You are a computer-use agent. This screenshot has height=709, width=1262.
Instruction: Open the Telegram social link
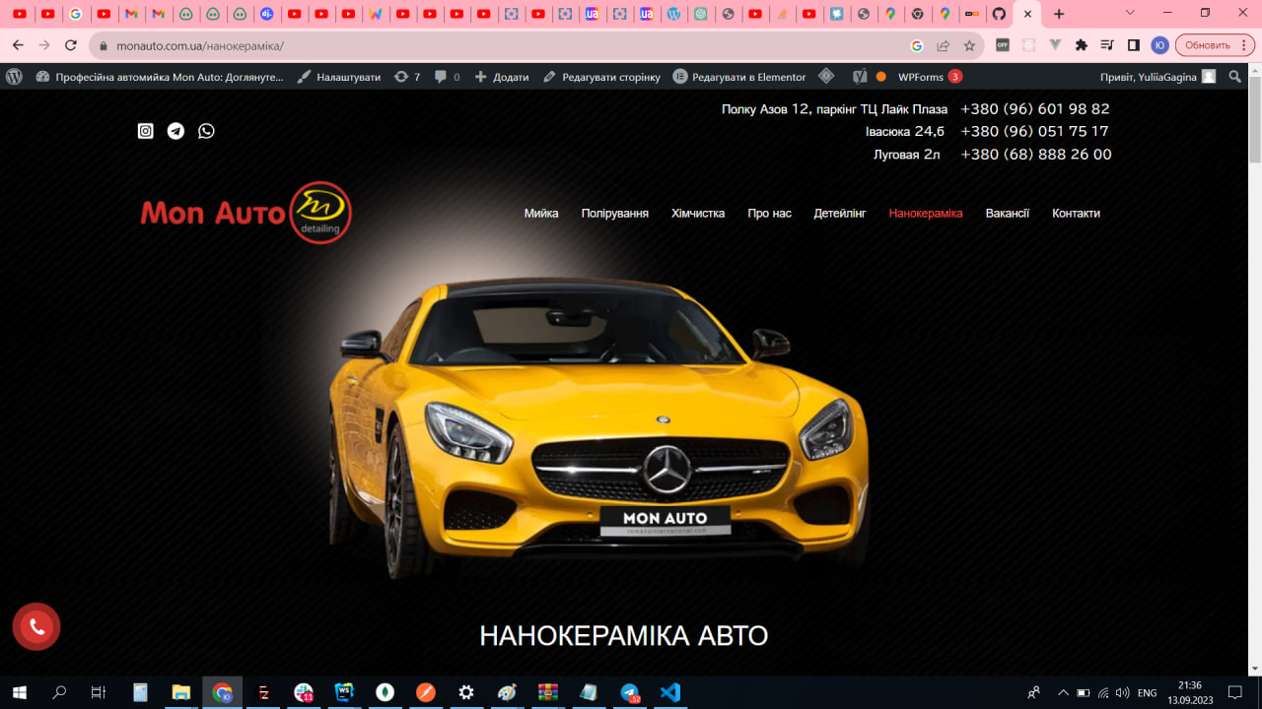point(175,131)
